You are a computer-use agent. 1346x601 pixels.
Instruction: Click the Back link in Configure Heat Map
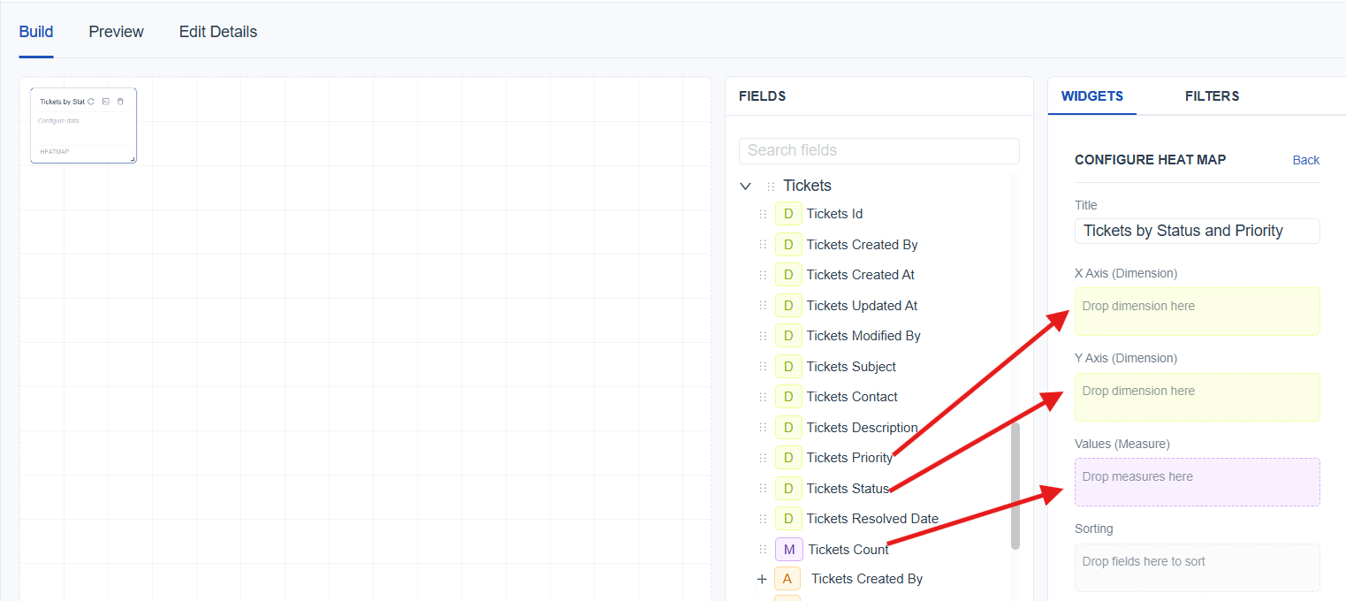pos(1305,160)
